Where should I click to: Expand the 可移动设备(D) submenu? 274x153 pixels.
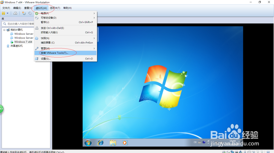click(65, 18)
